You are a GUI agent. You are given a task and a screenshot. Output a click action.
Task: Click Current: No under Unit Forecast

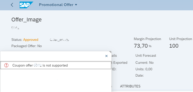click(x=144, y=63)
